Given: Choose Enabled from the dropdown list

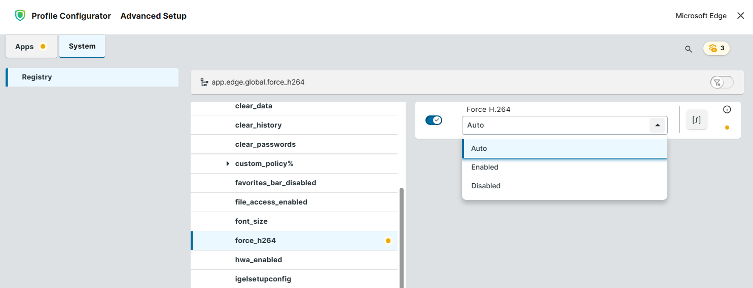Looking at the screenshot, I should (x=485, y=167).
